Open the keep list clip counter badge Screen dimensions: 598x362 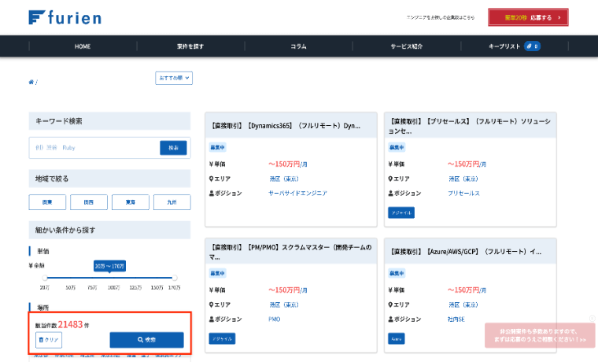click(x=532, y=46)
